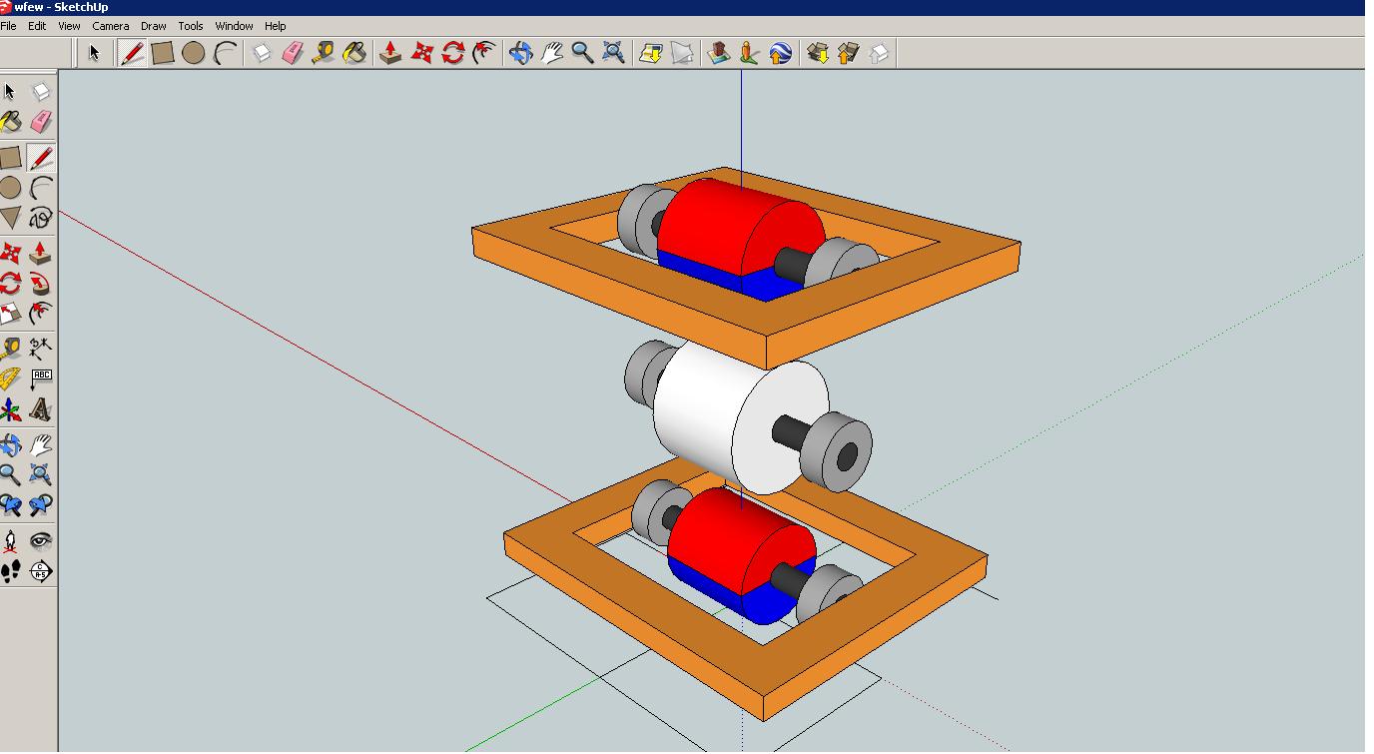Choose the Offset tool in the top toolbar
The image size is (1374, 754).
coord(484,53)
